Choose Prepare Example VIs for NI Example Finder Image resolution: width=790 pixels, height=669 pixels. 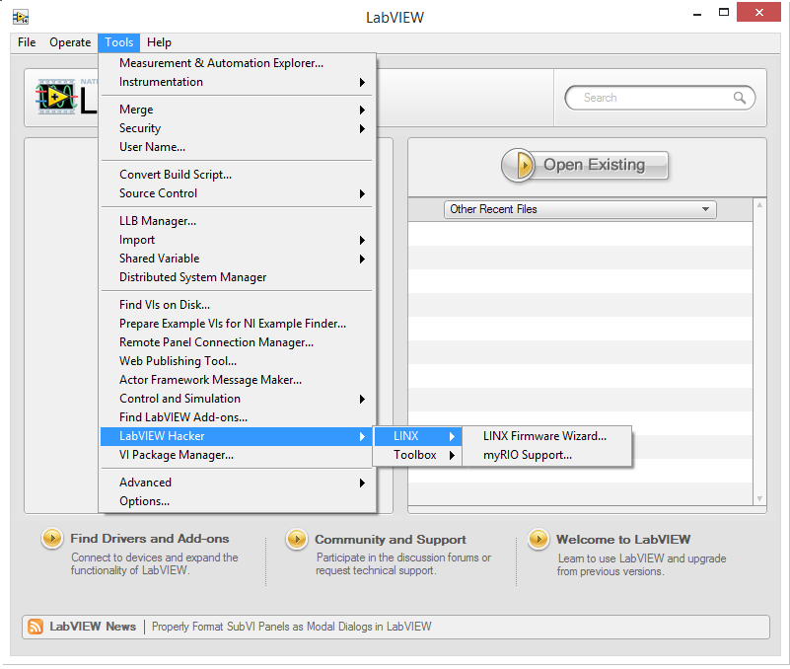237,324
